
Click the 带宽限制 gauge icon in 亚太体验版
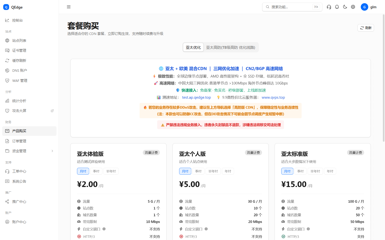pos(79,222)
